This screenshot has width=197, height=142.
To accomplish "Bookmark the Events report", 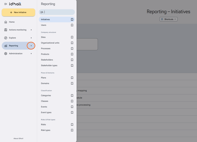I will tap(72, 107).
